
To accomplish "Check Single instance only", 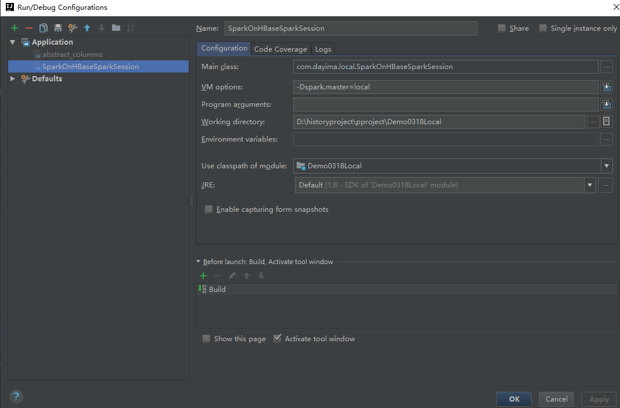I will [x=543, y=27].
